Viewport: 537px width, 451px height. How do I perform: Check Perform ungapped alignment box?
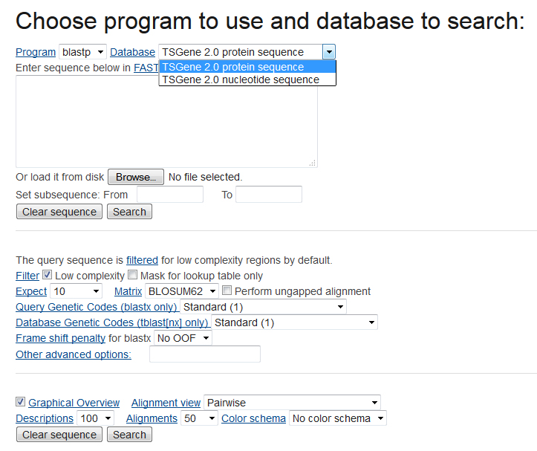pyautogui.click(x=227, y=291)
